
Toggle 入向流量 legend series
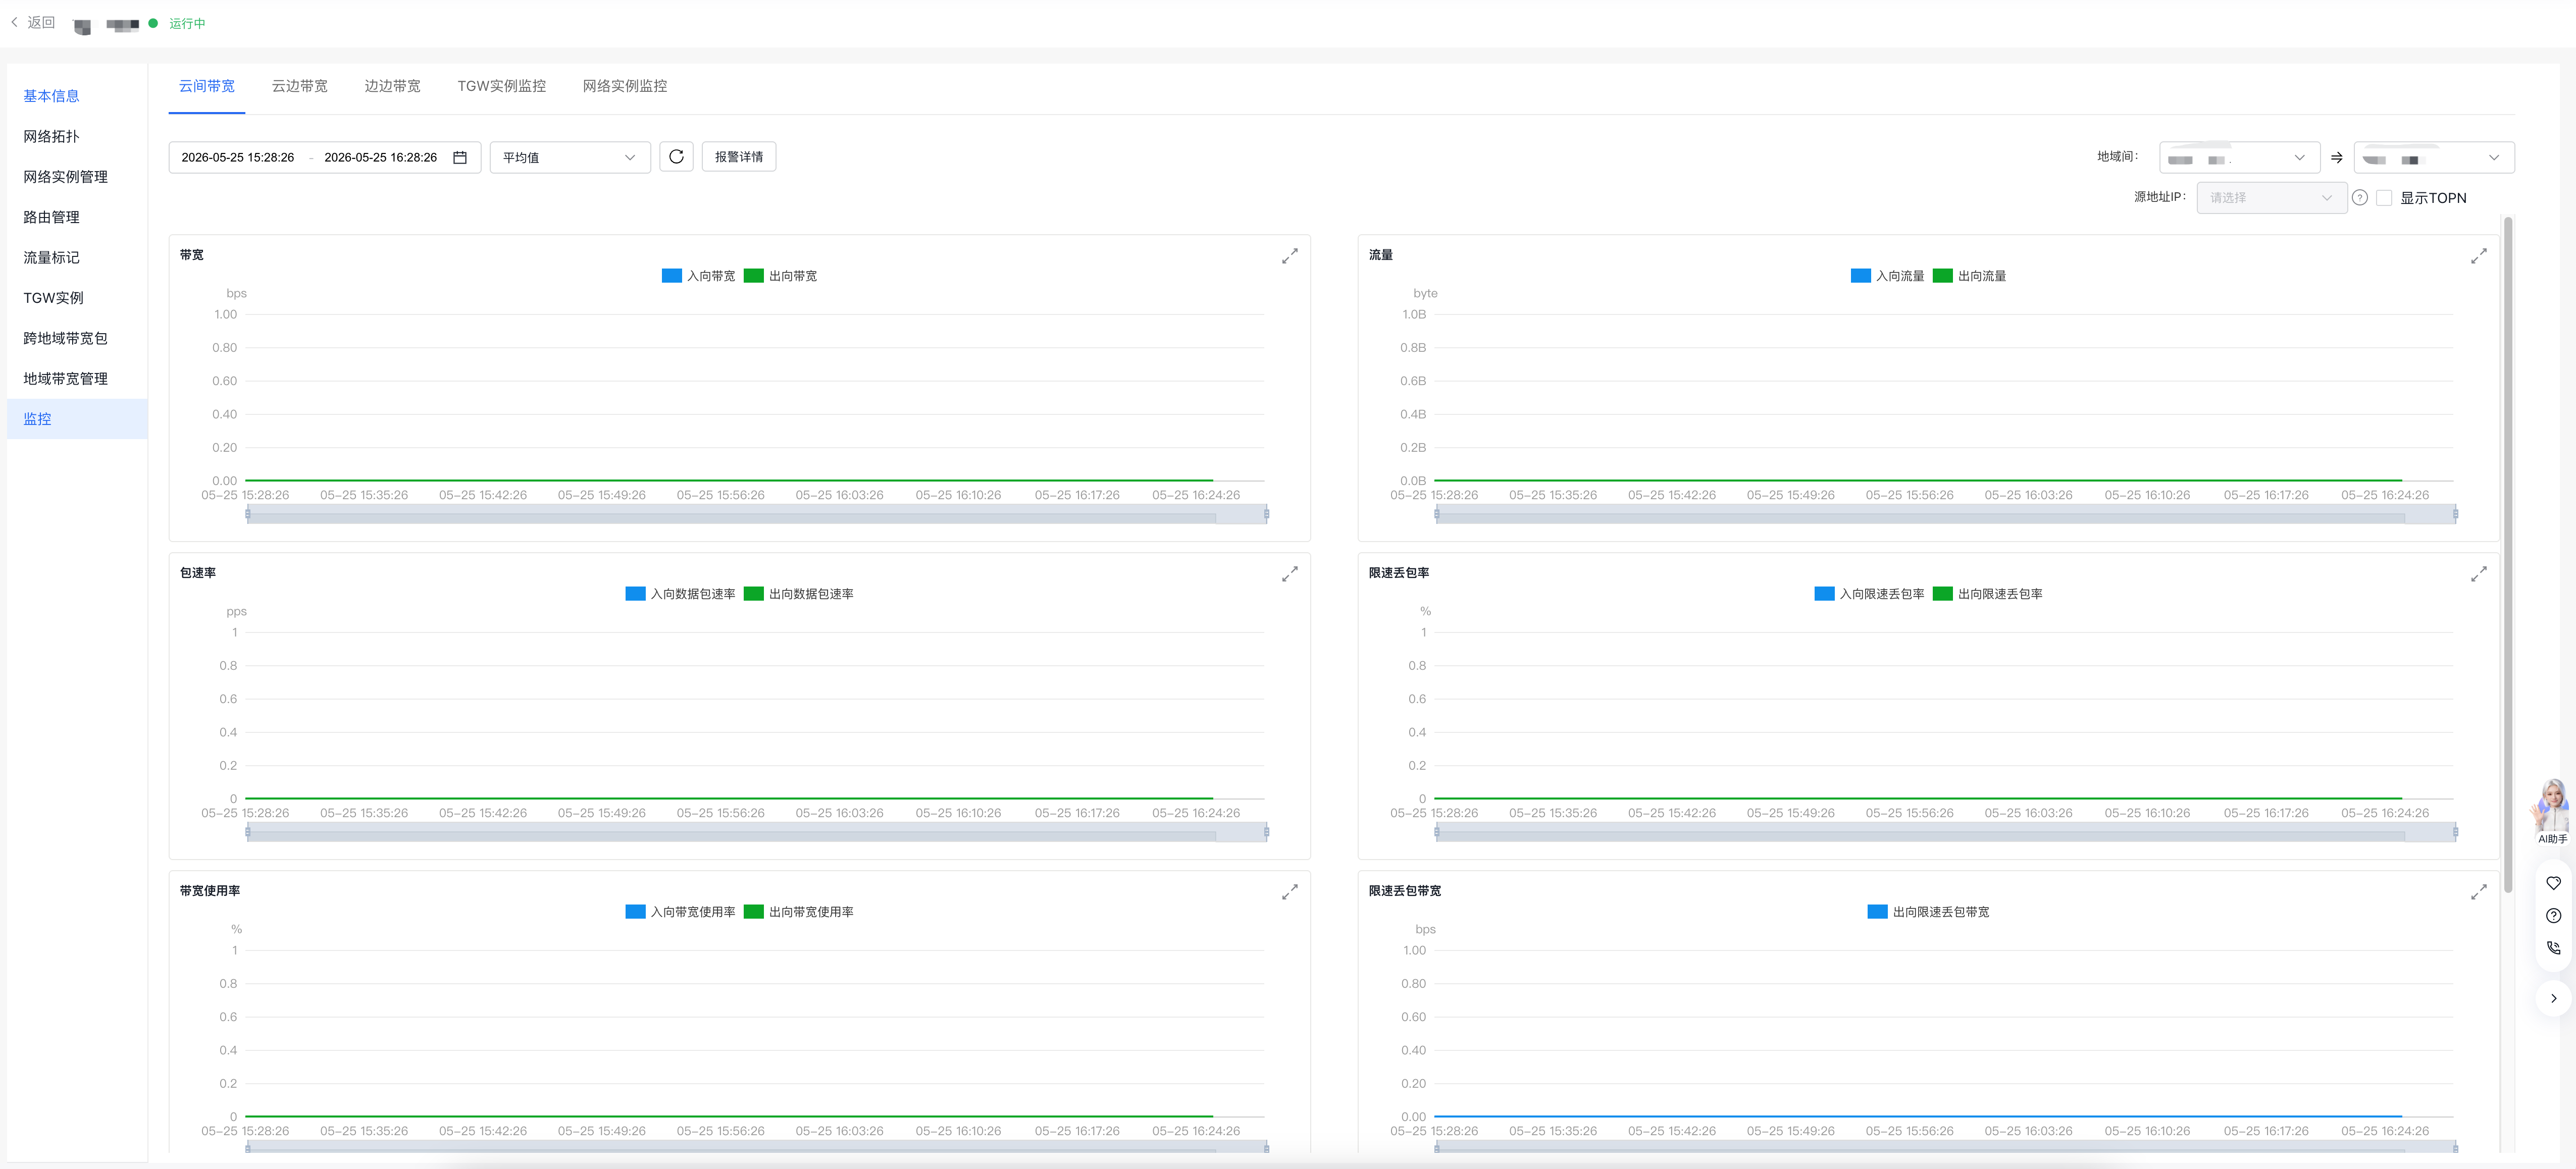(x=1887, y=276)
